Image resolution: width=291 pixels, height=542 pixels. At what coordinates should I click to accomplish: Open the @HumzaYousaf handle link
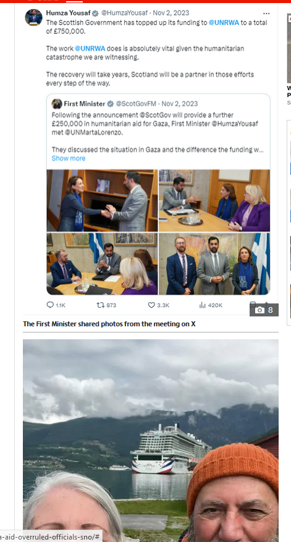tap(125, 13)
